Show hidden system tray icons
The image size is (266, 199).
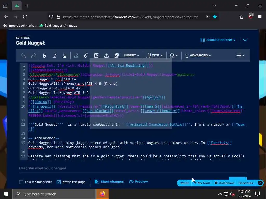click(x=220, y=194)
